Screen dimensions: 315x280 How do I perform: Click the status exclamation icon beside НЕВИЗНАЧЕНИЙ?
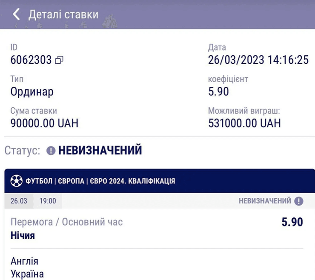pyautogui.click(x=51, y=151)
